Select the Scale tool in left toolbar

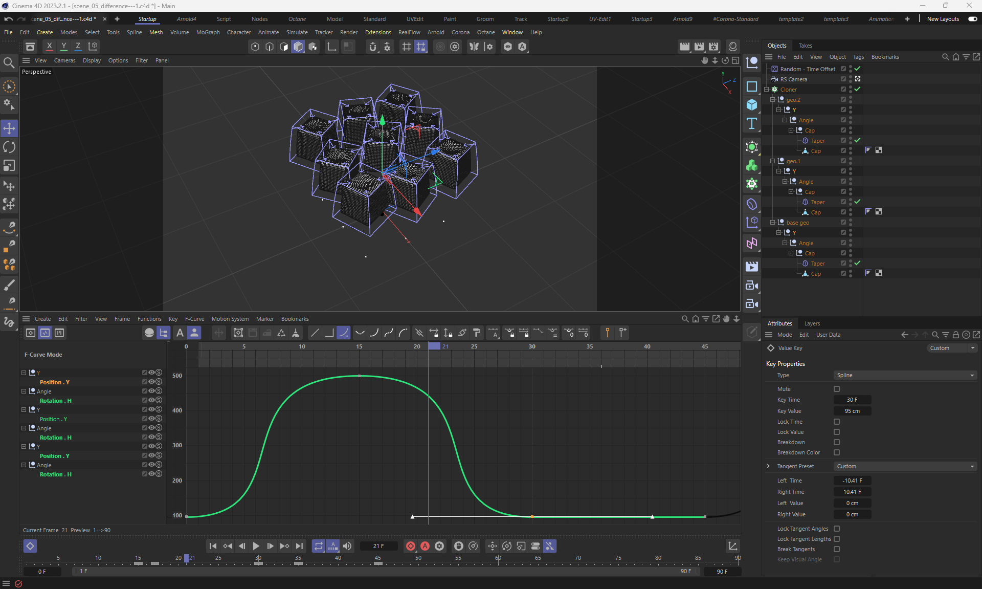coord(9,165)
